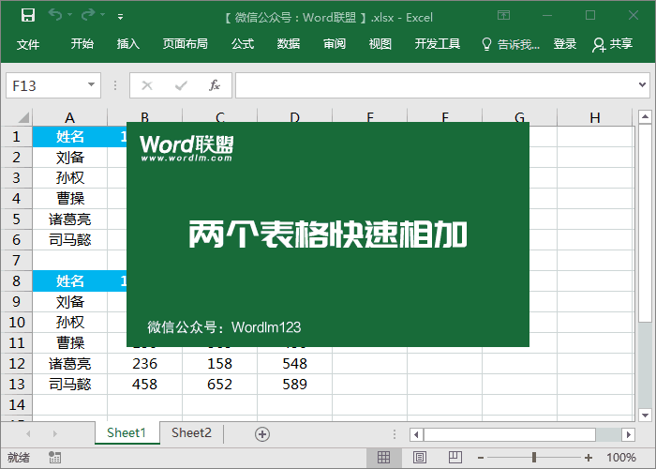Image resolution: width=656 pixels, height=469 pixels.
Task: Select column A header
Action: click(x=70, y=117)
